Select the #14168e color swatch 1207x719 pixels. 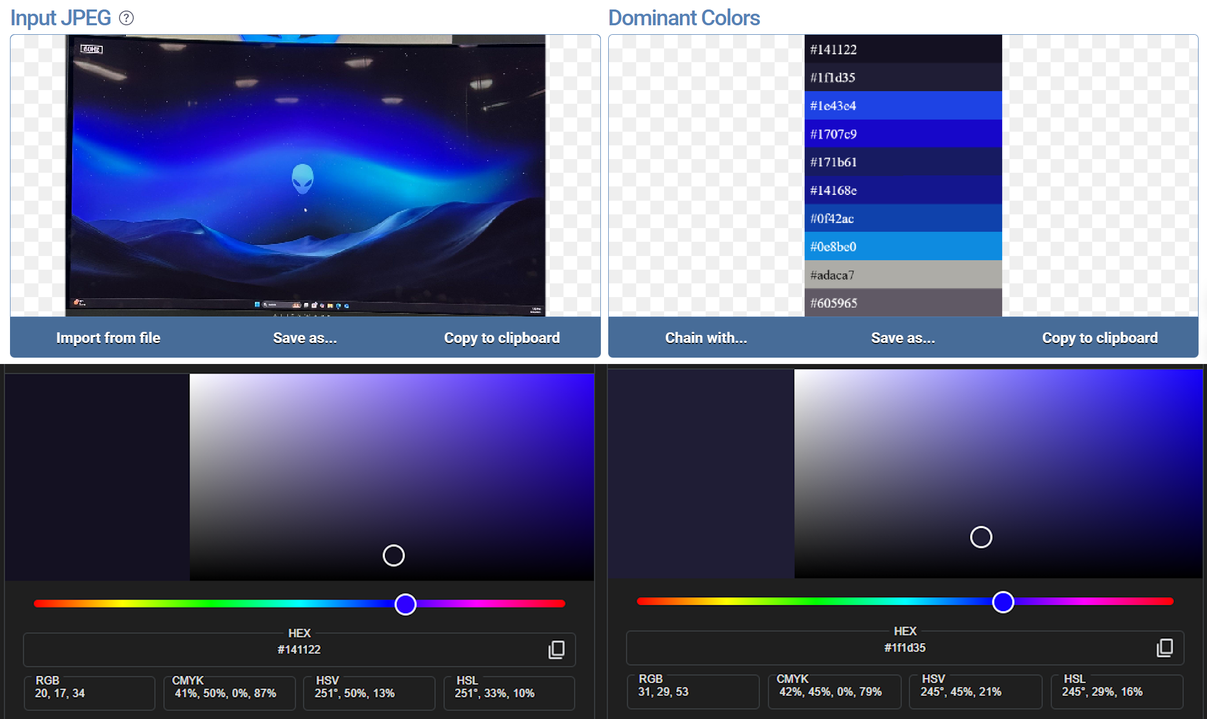[x=903, y=190]
